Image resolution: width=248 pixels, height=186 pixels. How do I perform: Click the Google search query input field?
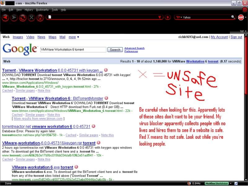click(73, 50)
